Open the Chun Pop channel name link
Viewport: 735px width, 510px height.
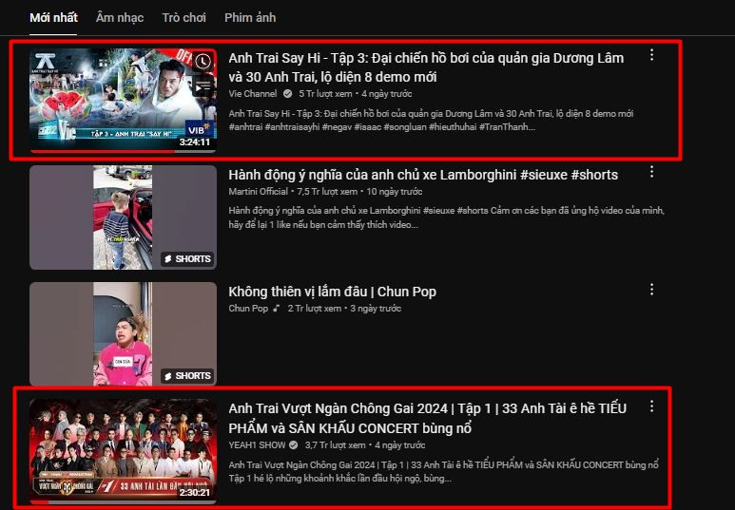click(x=248, y=309)
